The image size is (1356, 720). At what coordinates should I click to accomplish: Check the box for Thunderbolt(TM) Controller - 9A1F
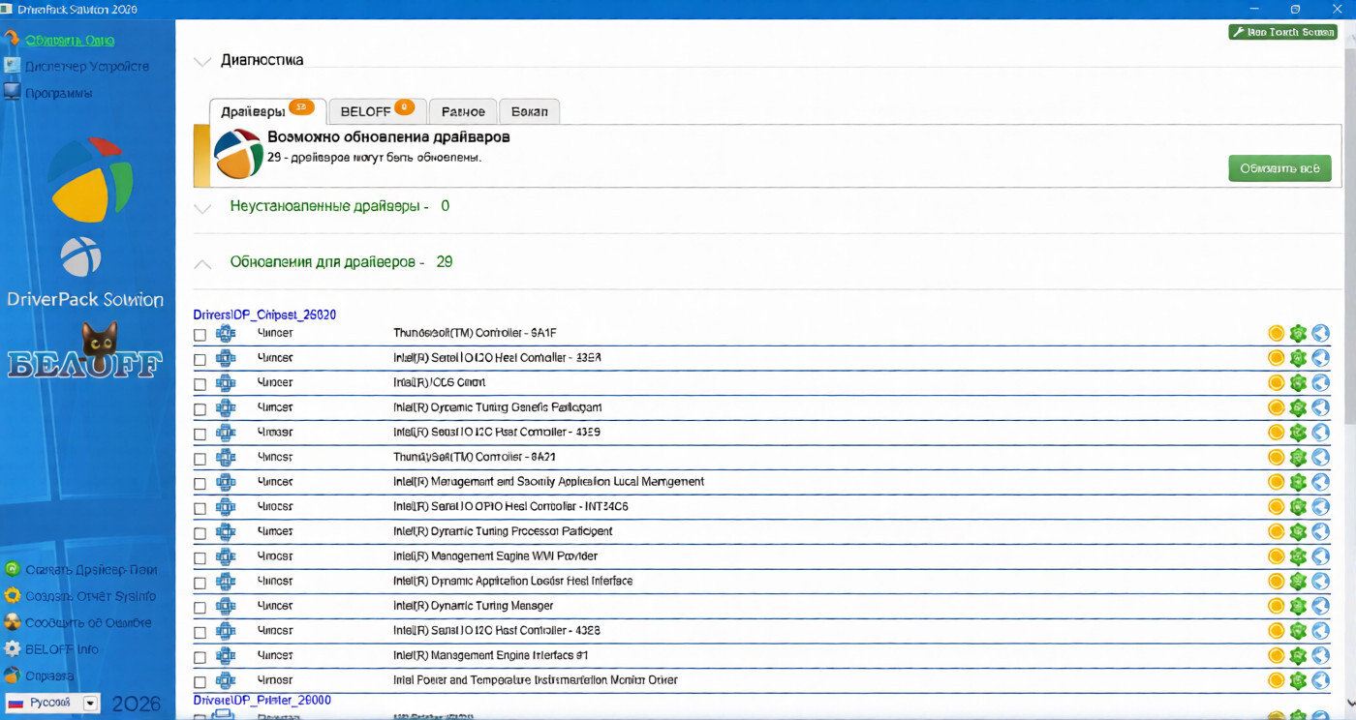coord(200,335)
